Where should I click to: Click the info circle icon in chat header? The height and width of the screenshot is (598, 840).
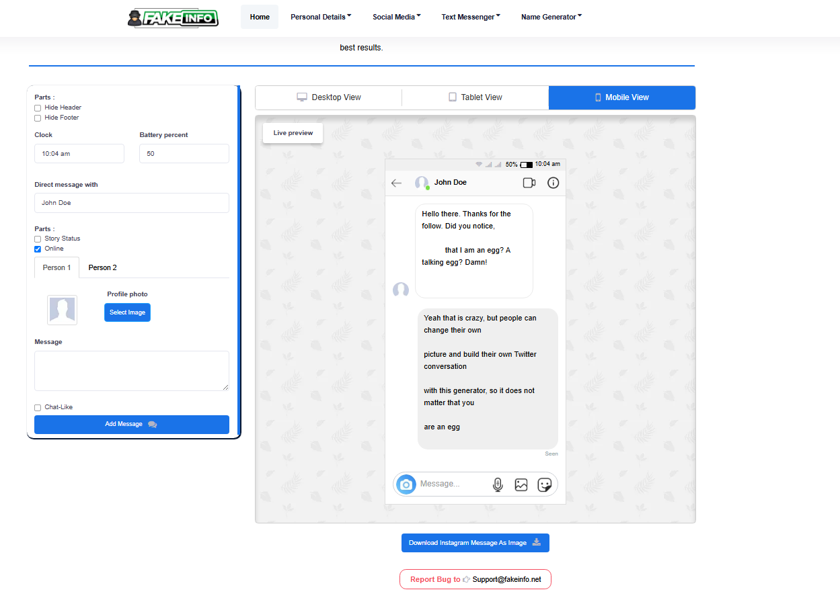[x=553, y=183]
